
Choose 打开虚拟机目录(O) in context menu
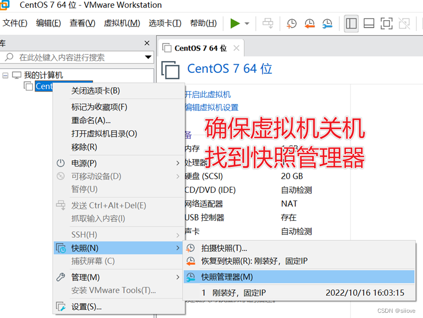coord(119,134)
